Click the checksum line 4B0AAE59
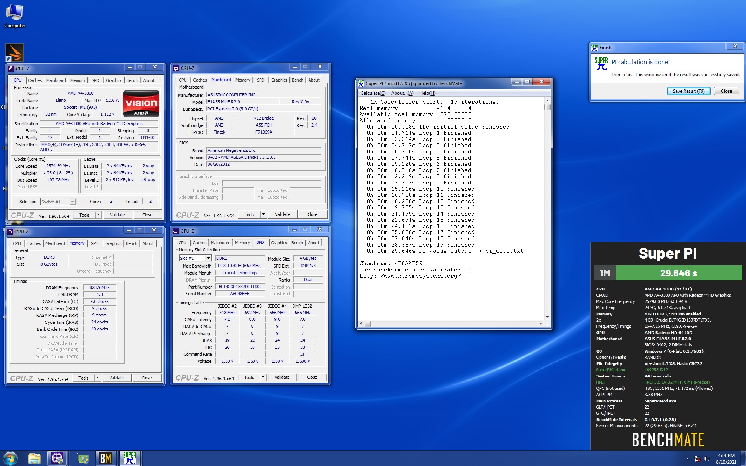Image resolution: width=746 pixels, height=466 pixels. (x=391, y=263)
